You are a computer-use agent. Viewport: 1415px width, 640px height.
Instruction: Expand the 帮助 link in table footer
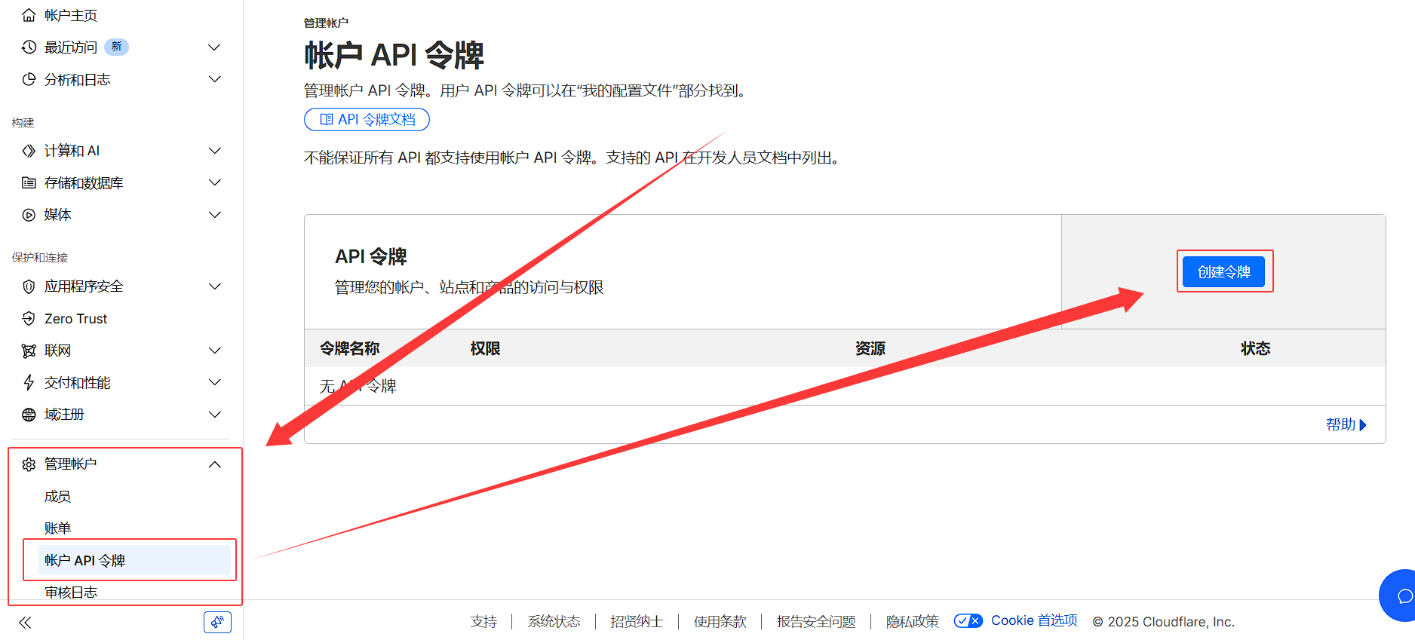(x=1346, y=424)
